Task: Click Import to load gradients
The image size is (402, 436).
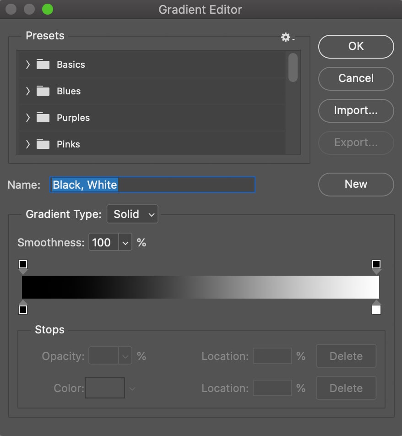Action: [356, 110]
